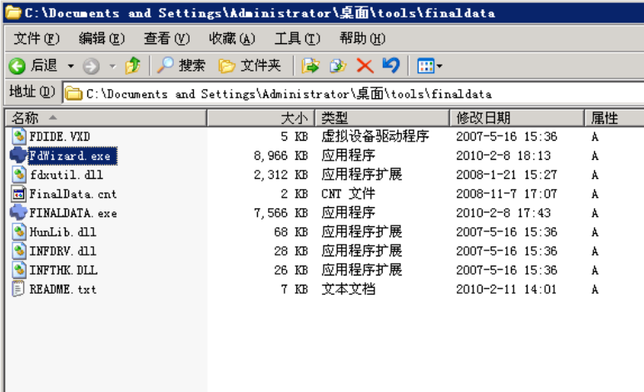This screenshot has height=392, width=644.
Task: Click the Copy To folder icon
Action: pyautogui.click(x=338, y=66)
